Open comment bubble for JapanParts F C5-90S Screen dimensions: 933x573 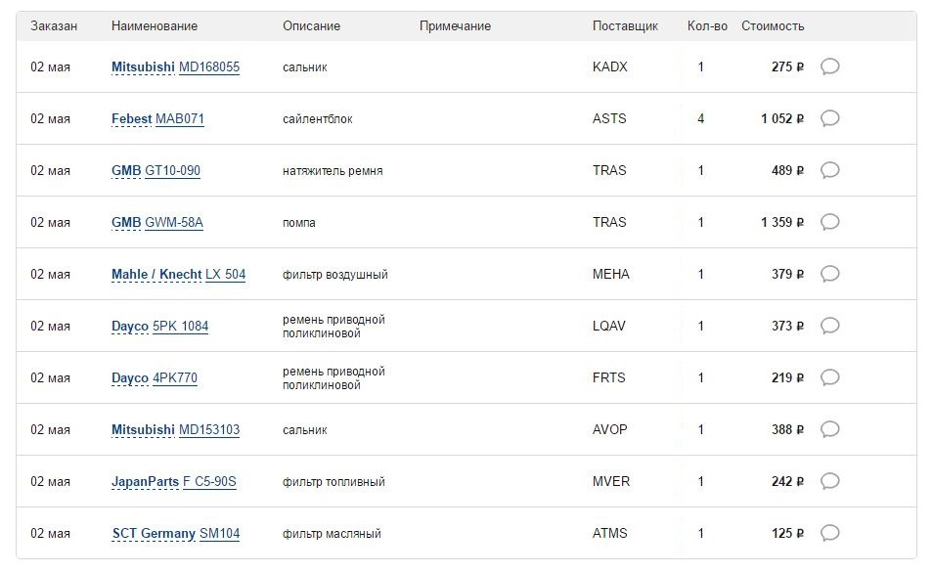click(830, 481)
